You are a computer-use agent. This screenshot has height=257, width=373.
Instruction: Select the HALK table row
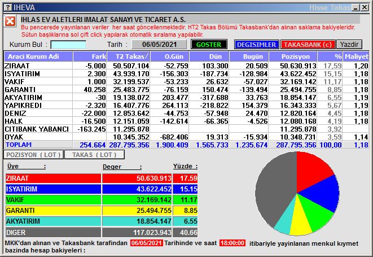pyautogui.click(x=186, y=121)
